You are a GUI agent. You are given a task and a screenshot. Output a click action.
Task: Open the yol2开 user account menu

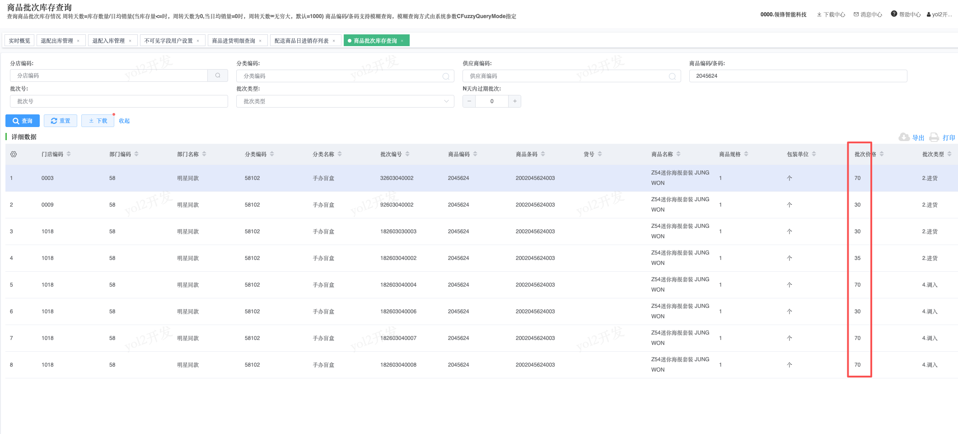pyautogui.click(x=939, y=14)
